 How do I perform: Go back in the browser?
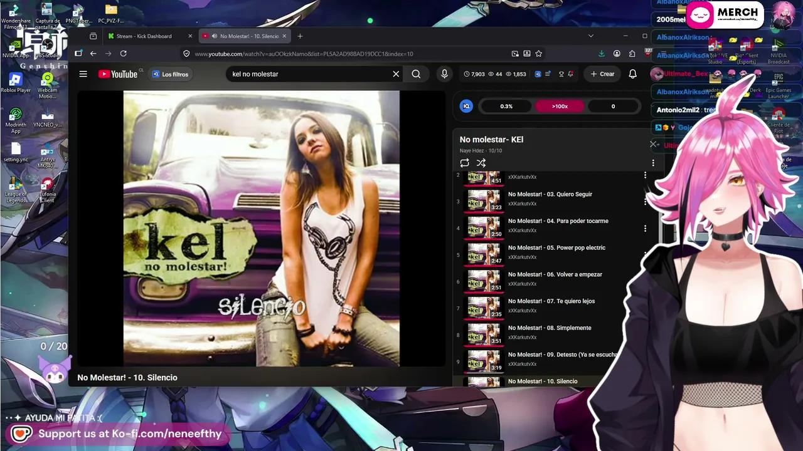pyautogui.click(x=93, y=54)
